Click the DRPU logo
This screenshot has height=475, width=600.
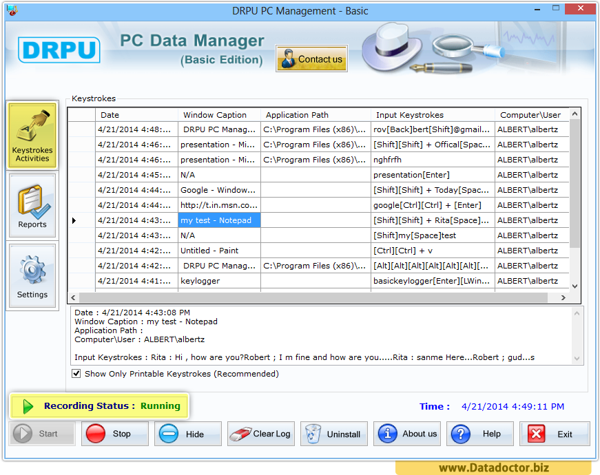pyautogui.click(x=59, y=50)
